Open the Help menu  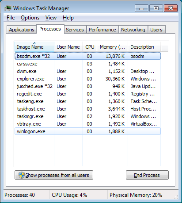pos(68,18)
